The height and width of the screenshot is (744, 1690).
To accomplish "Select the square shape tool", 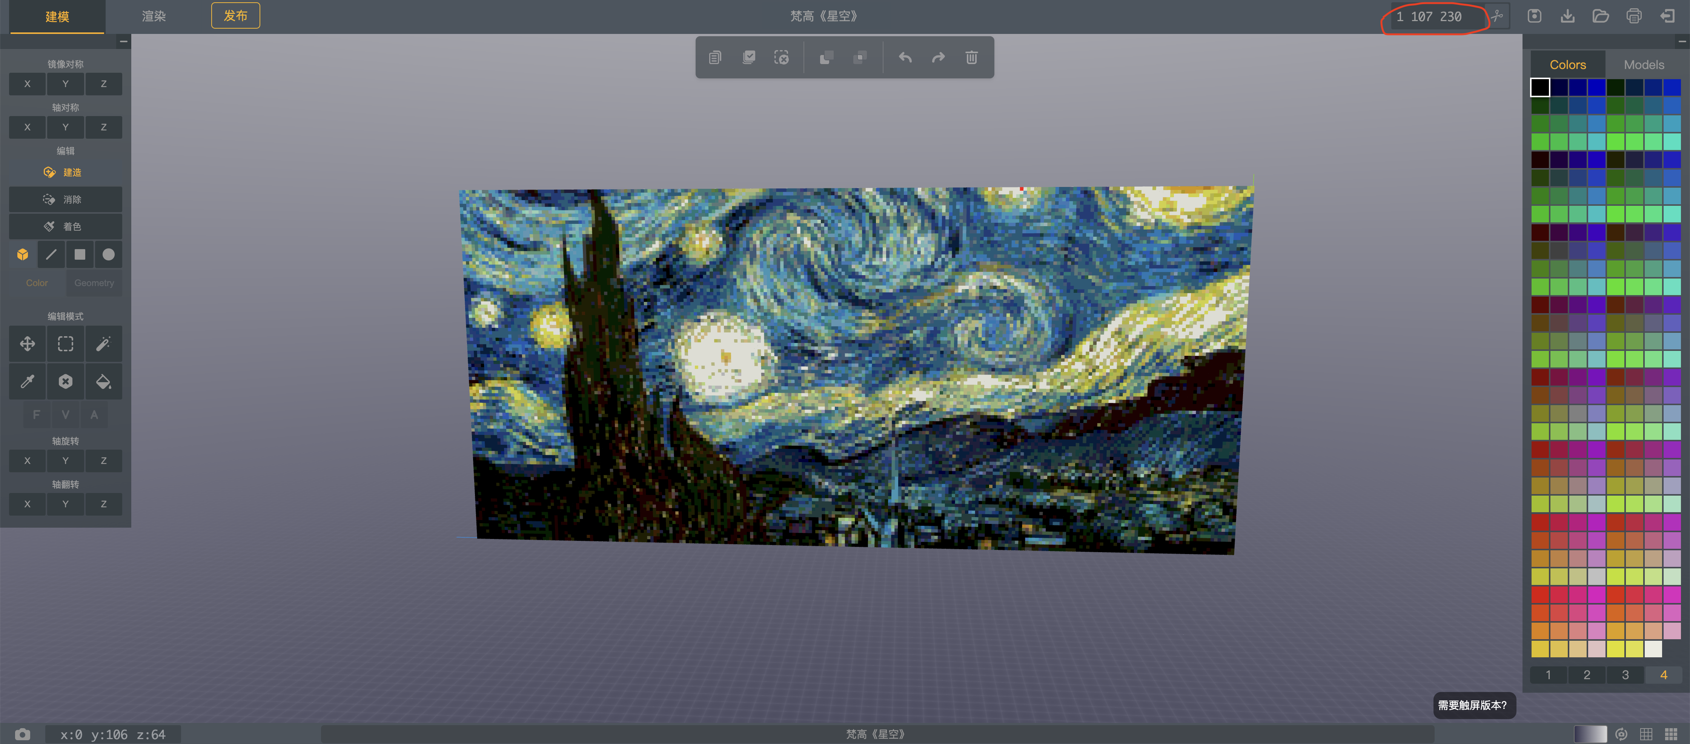I will pos(80,254).
